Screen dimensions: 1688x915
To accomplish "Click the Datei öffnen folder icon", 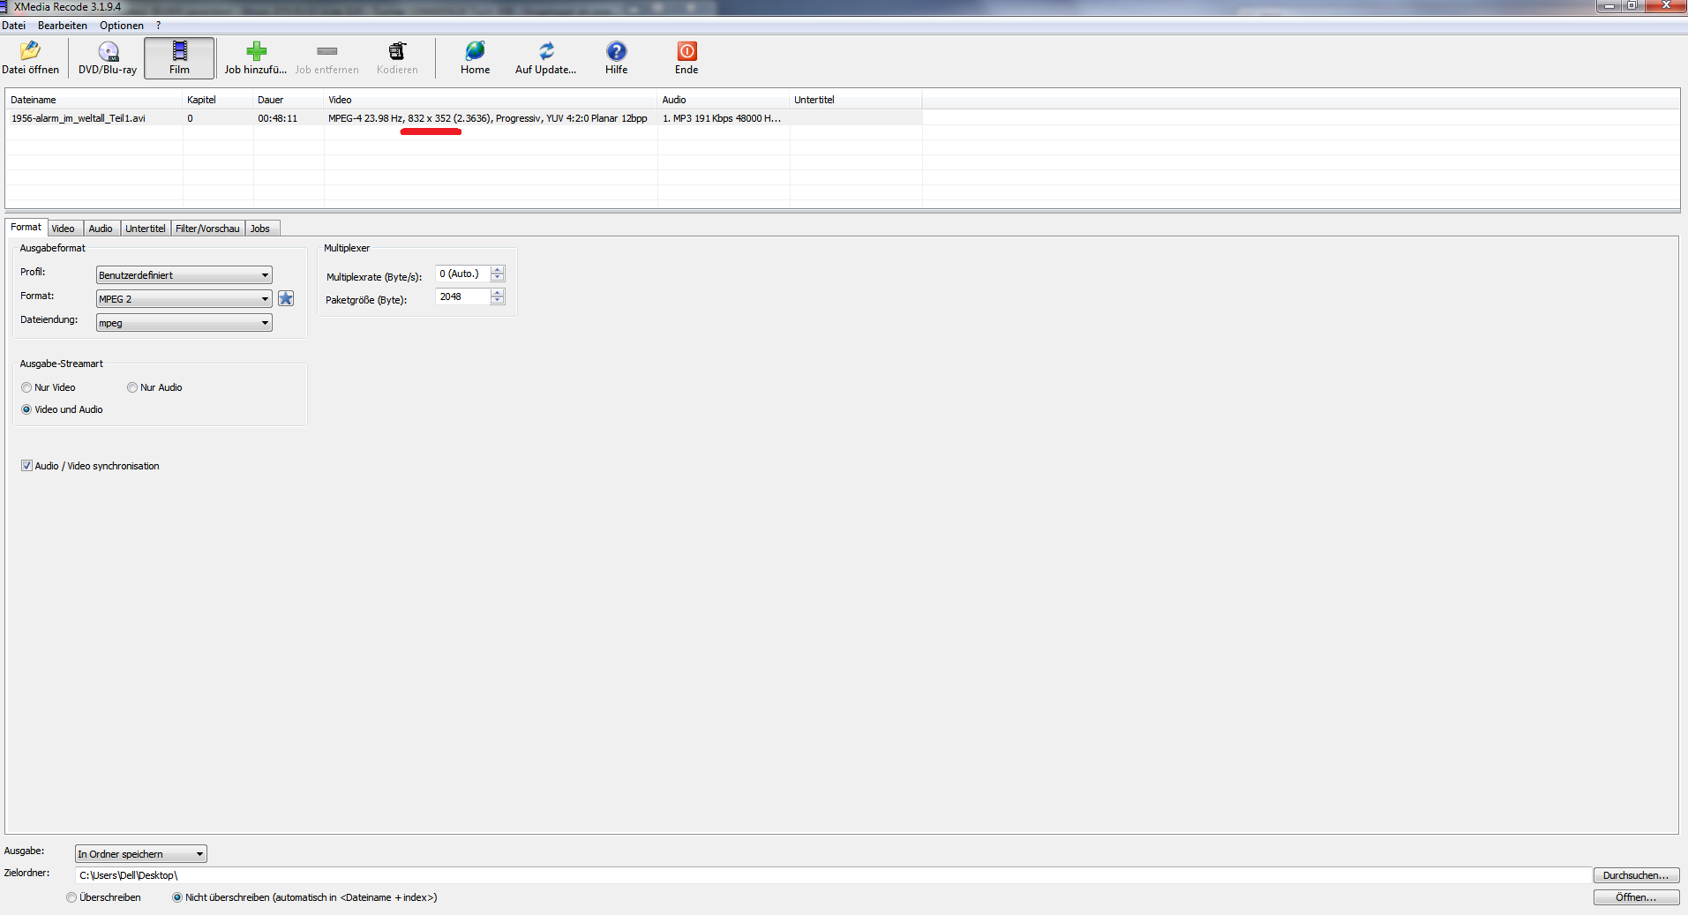I will [x=30, y=51].
